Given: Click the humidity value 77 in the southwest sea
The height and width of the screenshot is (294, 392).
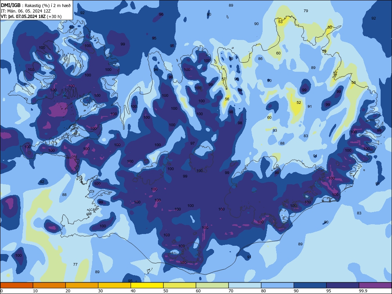Looking at the screenshot, I should [75, 264].
